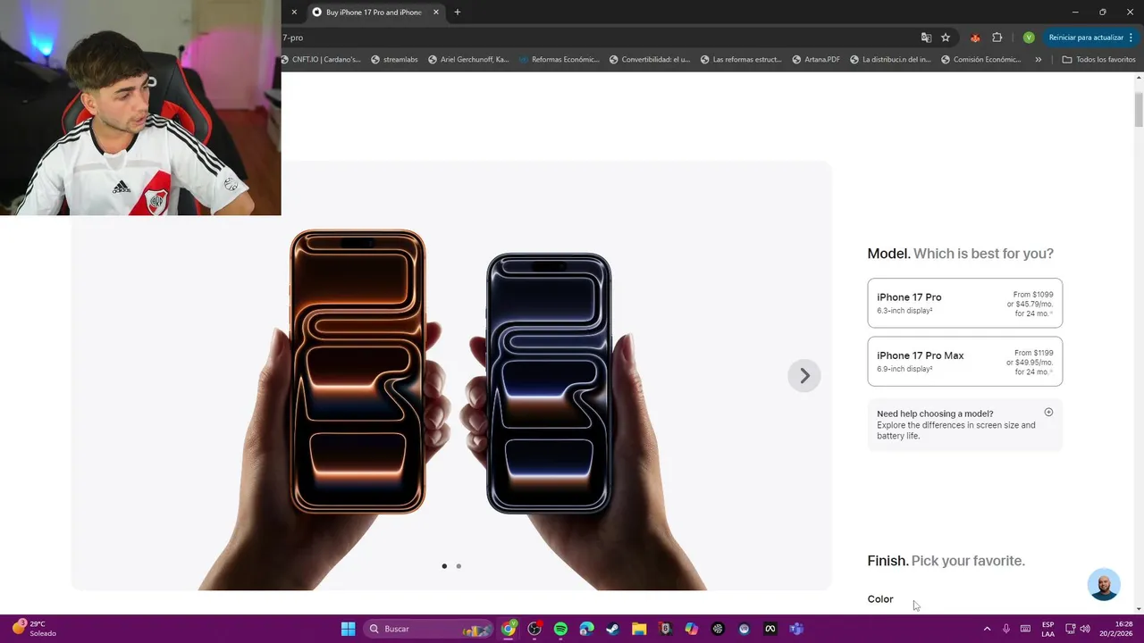The width and height of the screenshot is (1144, 643).
Task: Bookmark this page with the star icon
Action: [x=946, y=38]
